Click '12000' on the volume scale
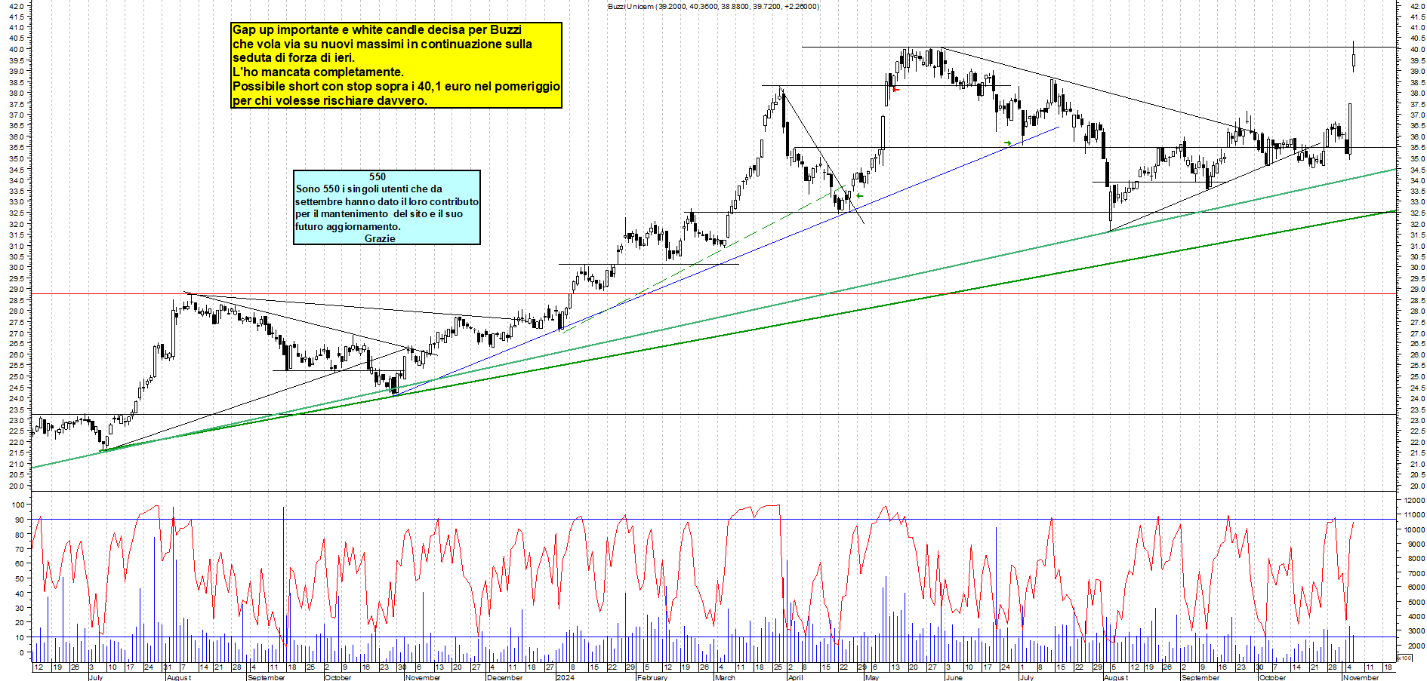The height and width of the screenshot is (681, 1427). [1414, 500]
